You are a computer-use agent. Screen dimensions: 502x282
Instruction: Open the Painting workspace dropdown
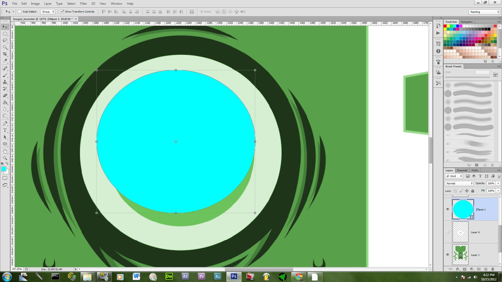coord(484,12)
